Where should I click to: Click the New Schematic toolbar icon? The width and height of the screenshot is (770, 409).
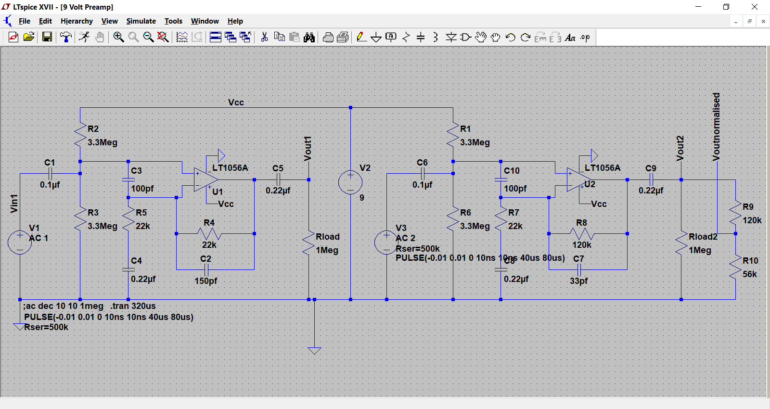pyautogui.click(x=13, y=37)
